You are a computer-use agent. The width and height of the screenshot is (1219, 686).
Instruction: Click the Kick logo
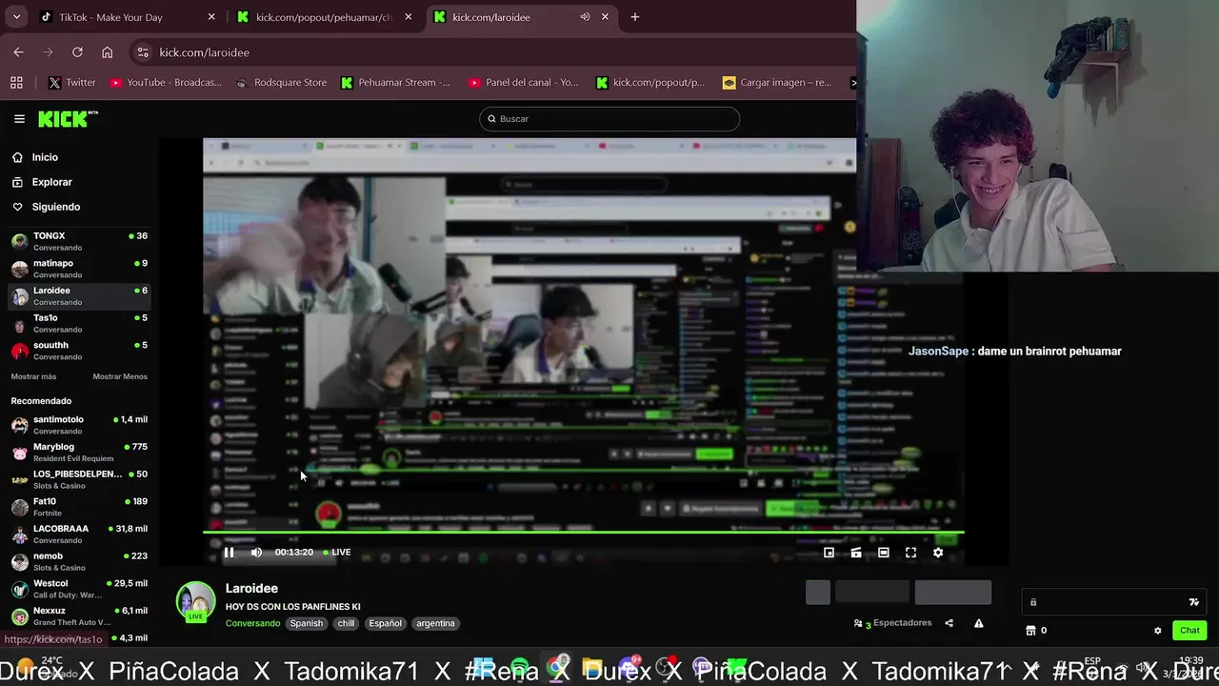click(x=68, y=119)
